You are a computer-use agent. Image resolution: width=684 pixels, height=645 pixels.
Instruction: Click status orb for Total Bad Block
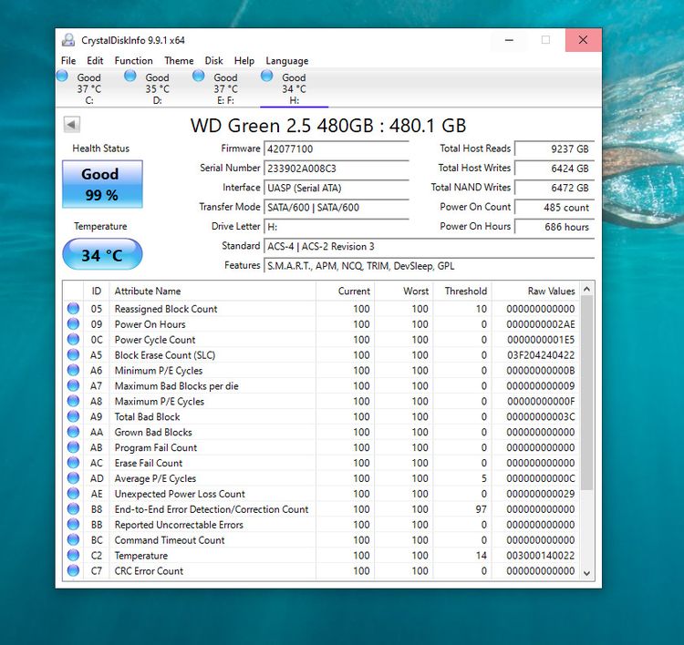point(73,416)
